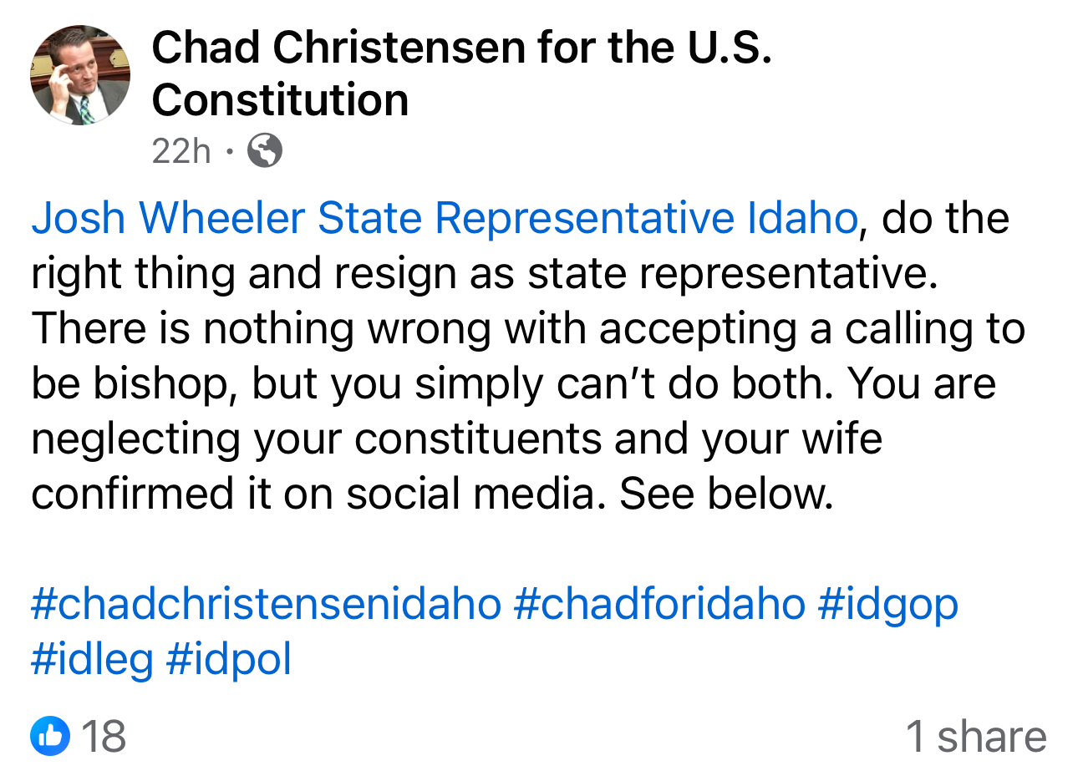
Task: Click the 1 share count
Action: pyautogui.click(x=975, y=736)
